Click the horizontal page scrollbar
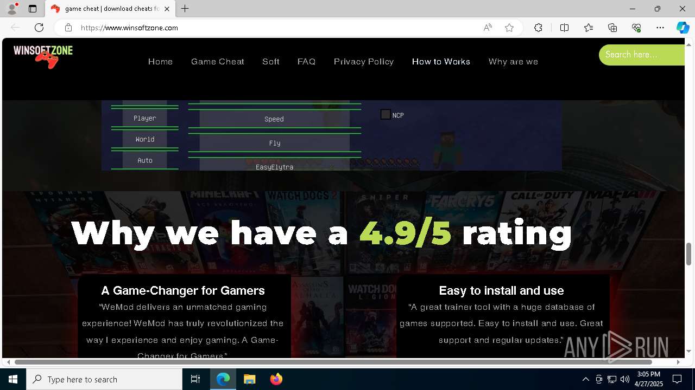 pyautogui.click(x=333, y=362)
